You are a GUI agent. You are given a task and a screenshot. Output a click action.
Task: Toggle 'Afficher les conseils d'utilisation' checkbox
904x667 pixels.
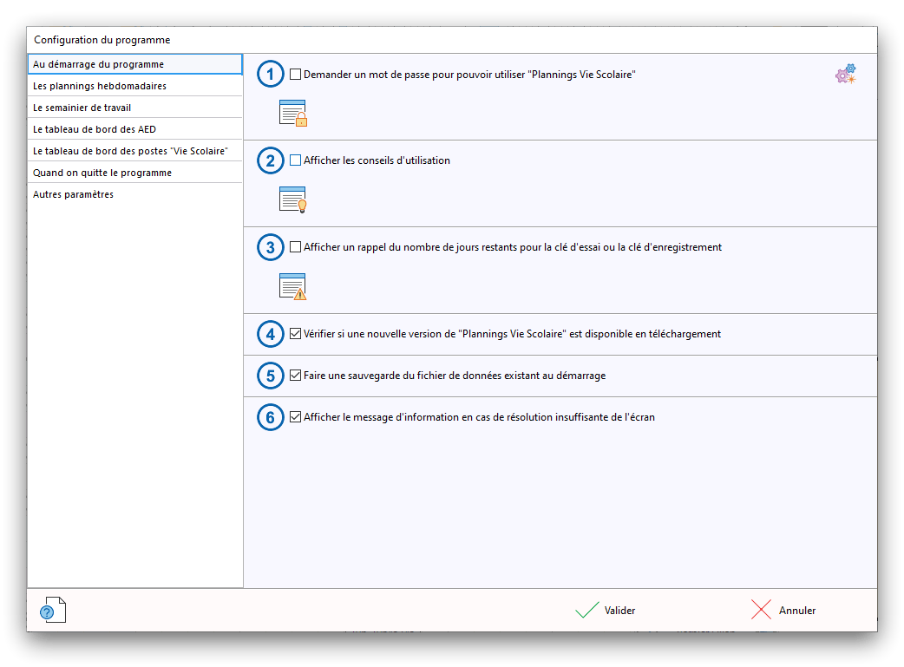point(296,160)
